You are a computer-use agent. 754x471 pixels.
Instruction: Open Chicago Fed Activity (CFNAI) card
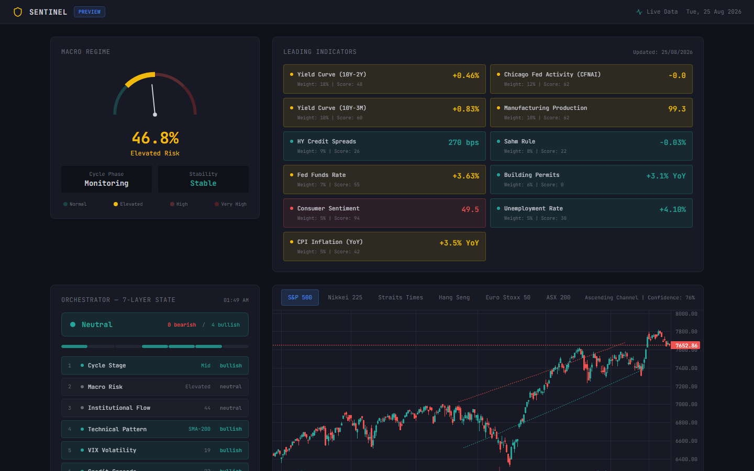pos(591,79)
